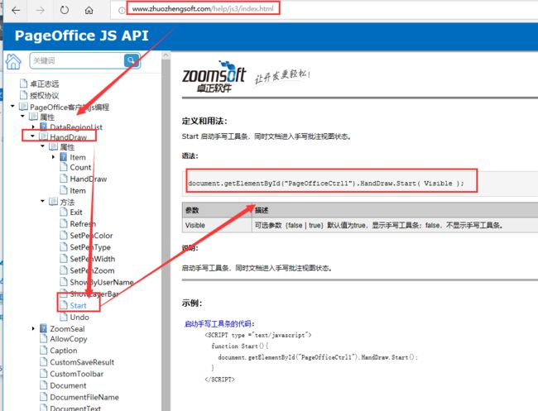Click the blue search magnifier button
This screenshot has width=538, height=411.
132,60
